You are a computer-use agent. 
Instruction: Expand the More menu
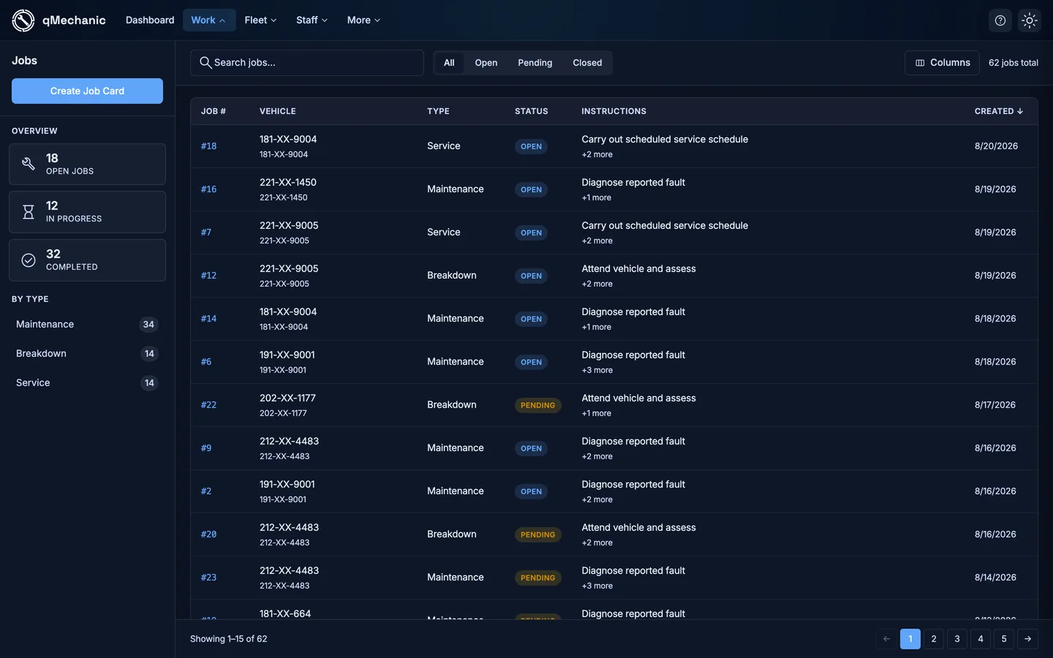click(363, 20)
